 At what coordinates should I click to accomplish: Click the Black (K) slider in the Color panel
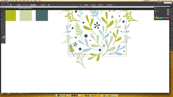pos(162,14)
